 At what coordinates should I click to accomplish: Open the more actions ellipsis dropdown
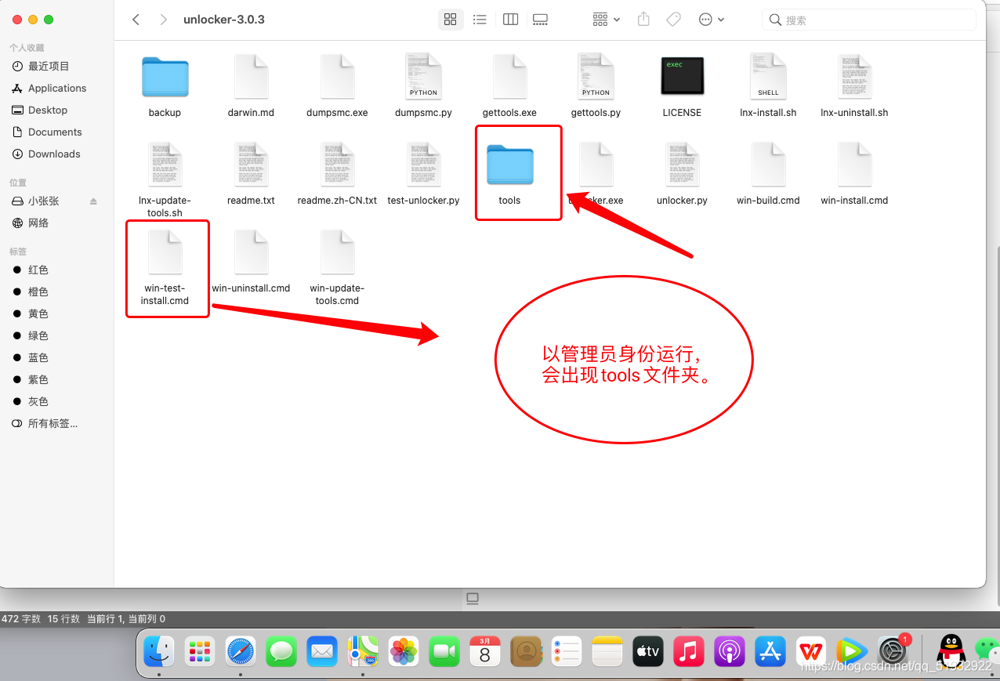[711, 20]
